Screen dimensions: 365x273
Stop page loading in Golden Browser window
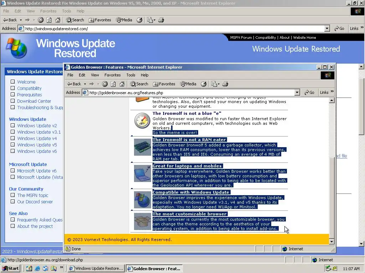105,84
